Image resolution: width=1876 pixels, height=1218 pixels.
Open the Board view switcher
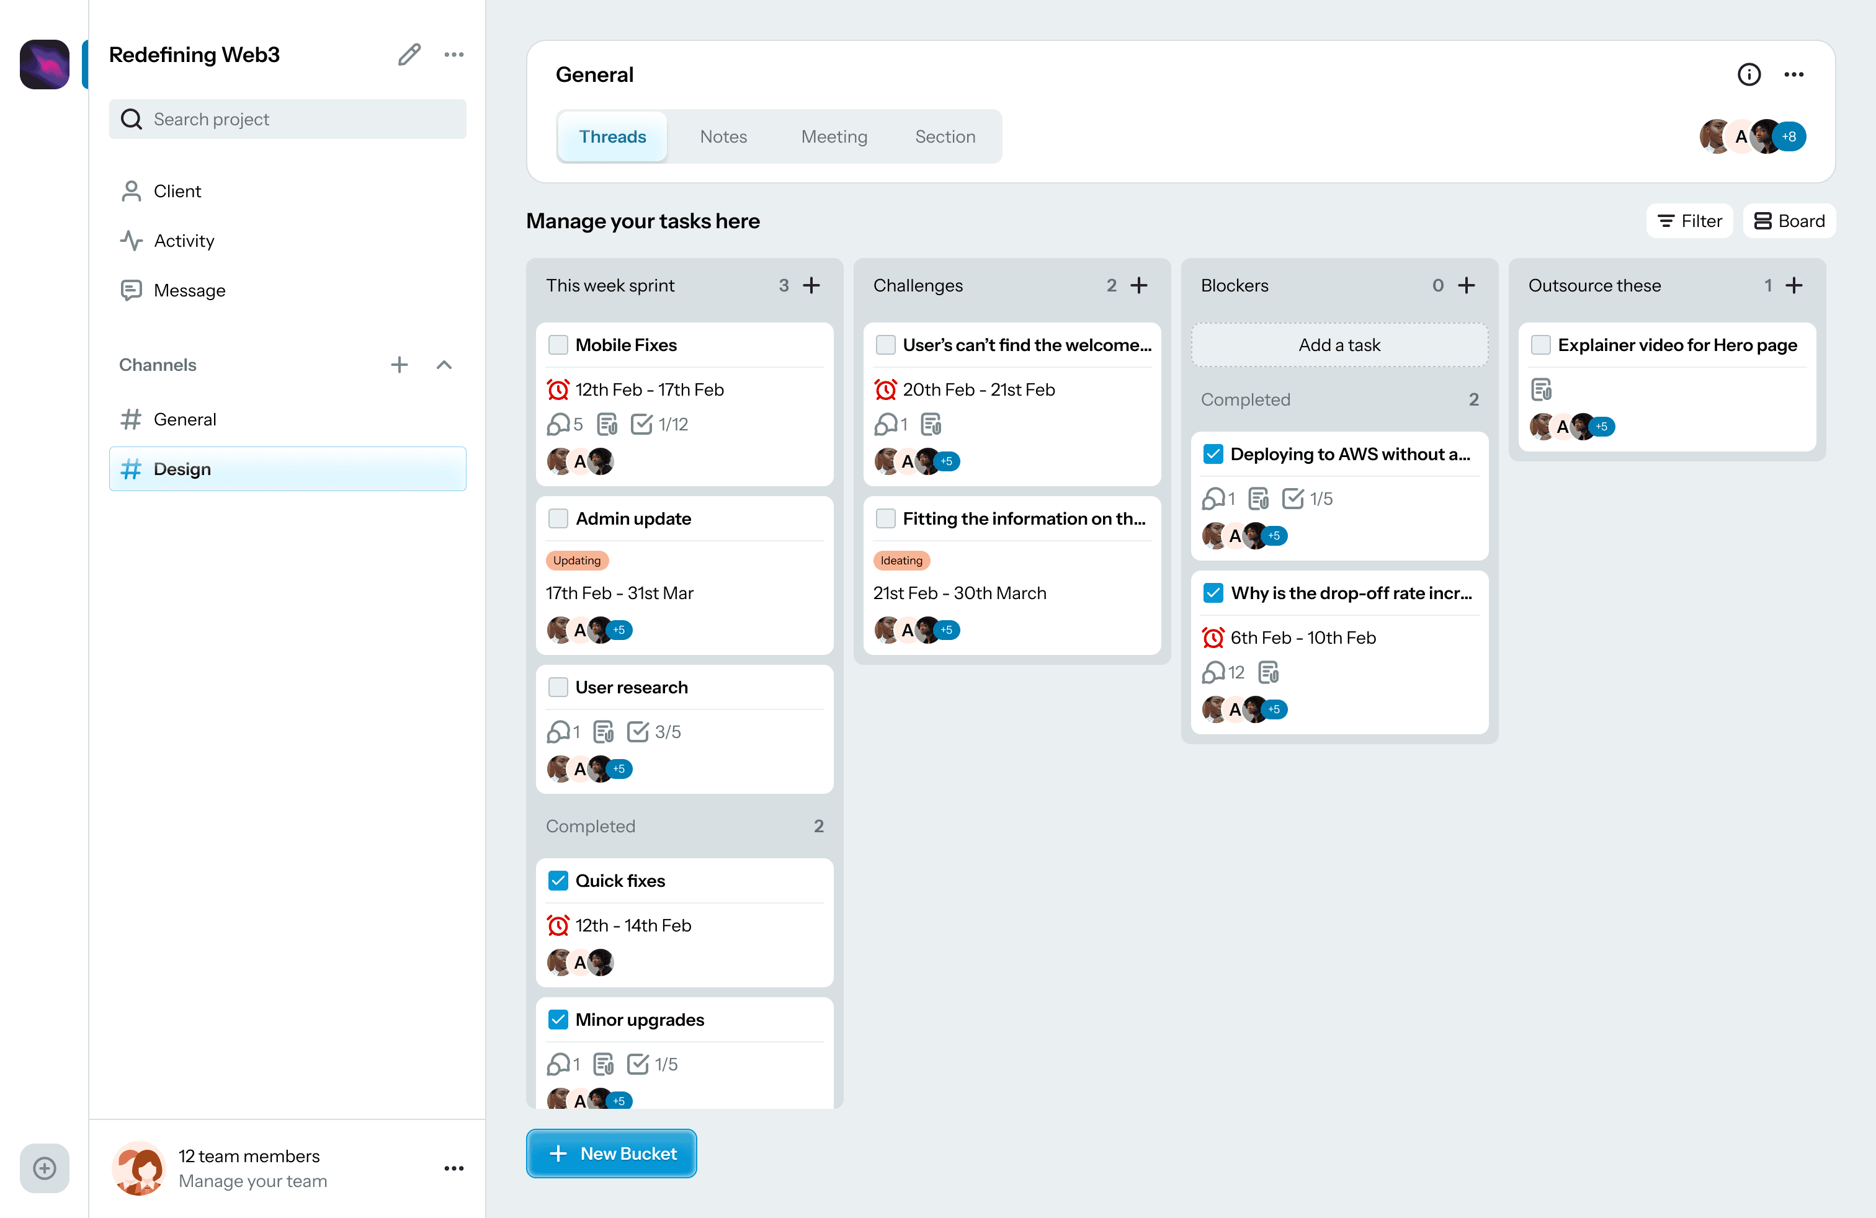point(1789,221)
